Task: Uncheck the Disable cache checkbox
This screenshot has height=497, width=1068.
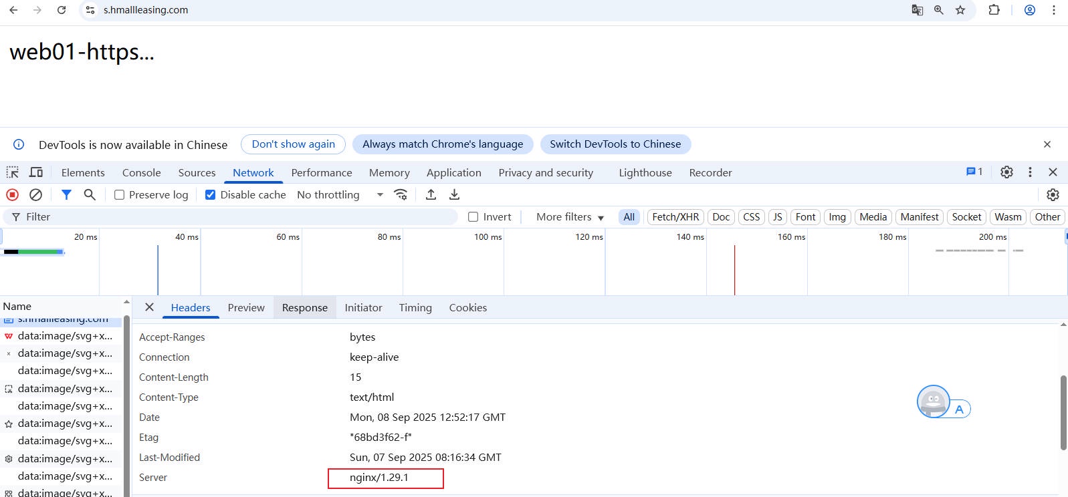Action: 211,195
